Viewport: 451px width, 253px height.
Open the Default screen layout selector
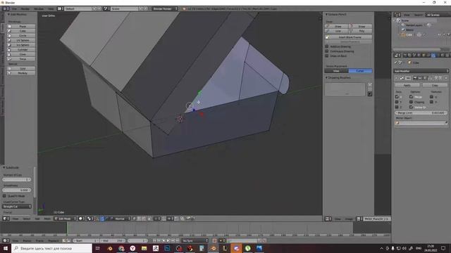(78, 8)
